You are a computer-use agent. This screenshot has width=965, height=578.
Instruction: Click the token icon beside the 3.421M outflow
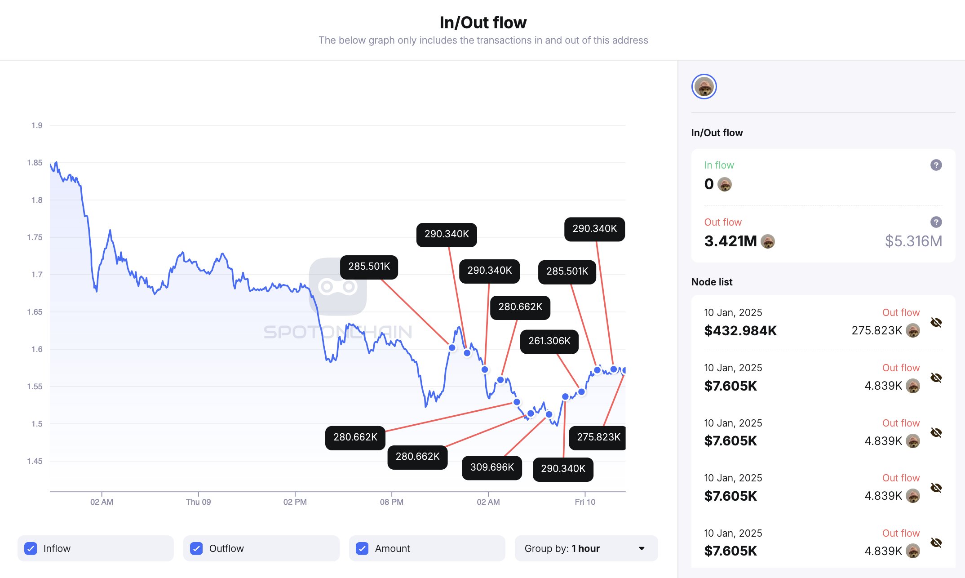click(768, 241)
